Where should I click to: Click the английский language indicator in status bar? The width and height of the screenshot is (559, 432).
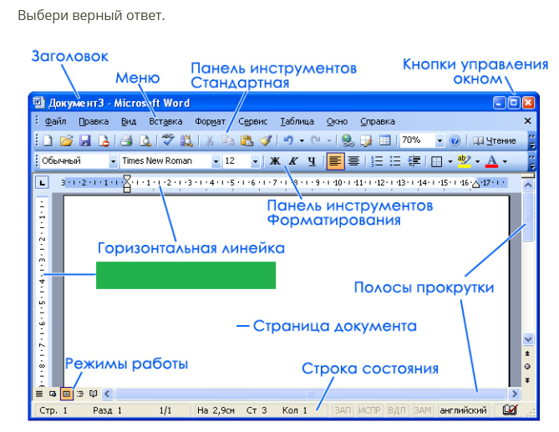[x=463, y=410]
